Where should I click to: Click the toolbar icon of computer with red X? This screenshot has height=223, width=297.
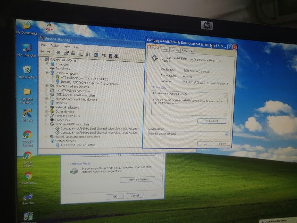[x=110, y=56]
